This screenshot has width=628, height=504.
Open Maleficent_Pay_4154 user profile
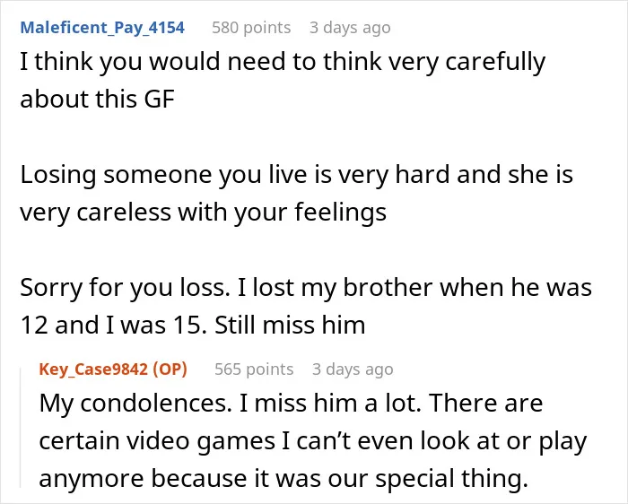tap(102, 28)
